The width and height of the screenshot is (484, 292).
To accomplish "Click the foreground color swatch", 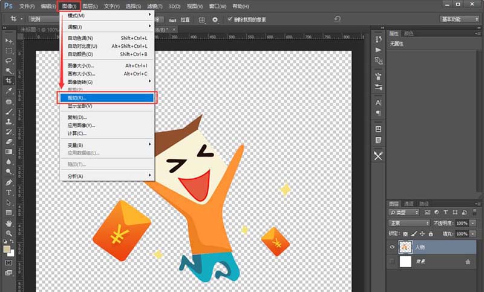I will point(7,249).
